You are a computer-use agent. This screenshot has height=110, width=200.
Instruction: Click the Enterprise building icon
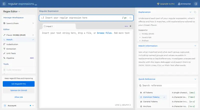[179, 4]
